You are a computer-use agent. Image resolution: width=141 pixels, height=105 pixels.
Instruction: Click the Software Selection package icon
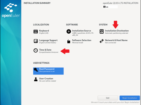pyautogui.click(x=69, y=41)
